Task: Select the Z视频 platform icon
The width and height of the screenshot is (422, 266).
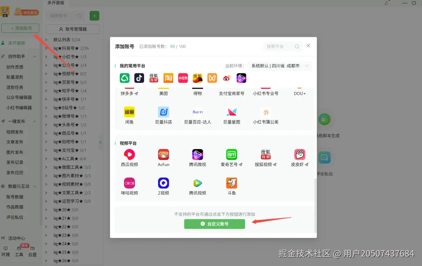Action: (x=163, y=183)
